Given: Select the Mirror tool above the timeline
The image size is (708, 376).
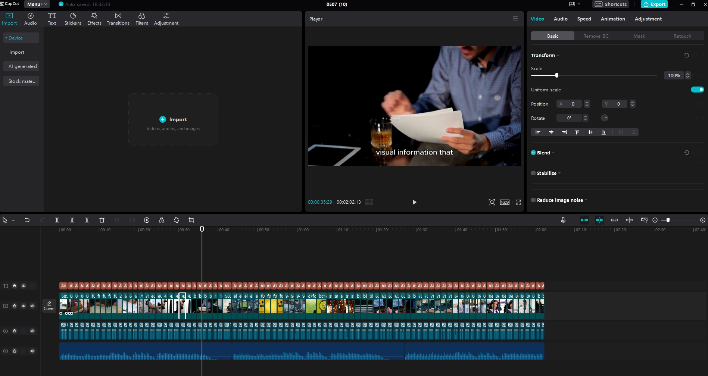Looking at the screenshot, I should click(161, 220).
